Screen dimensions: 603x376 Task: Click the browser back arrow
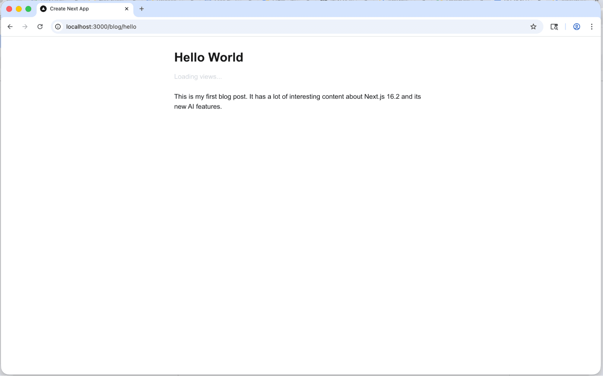[x=10, y=27]
